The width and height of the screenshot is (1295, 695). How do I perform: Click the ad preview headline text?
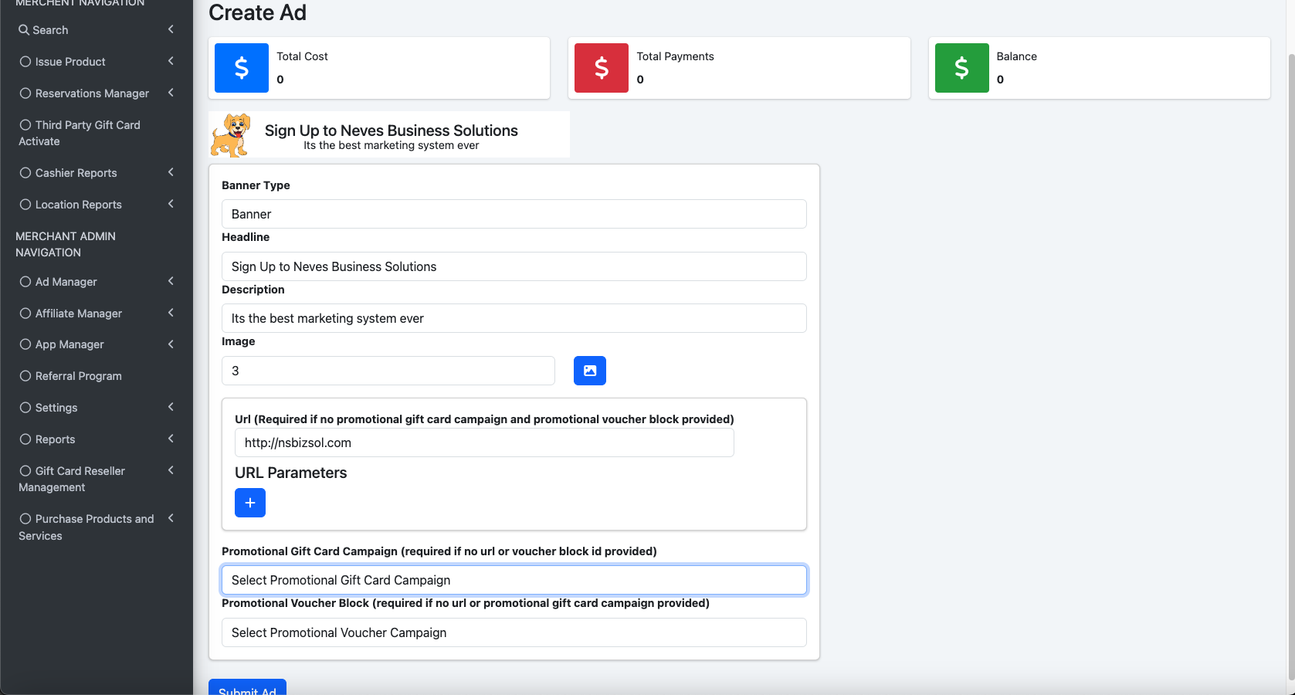pyautogui.click(x=392, y=131)
